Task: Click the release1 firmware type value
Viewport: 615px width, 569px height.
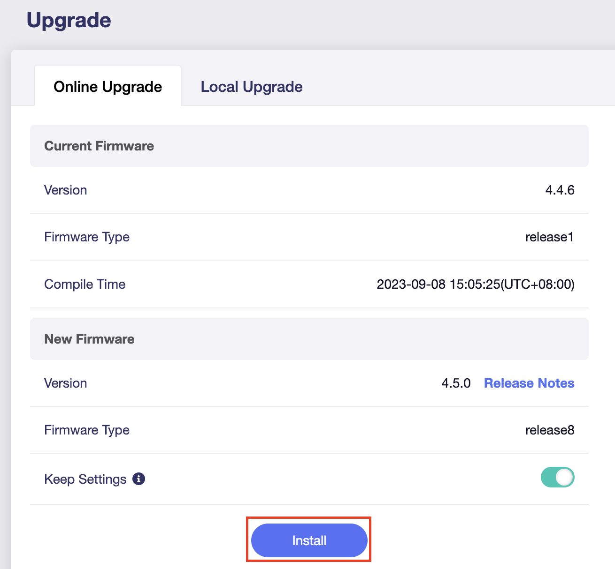Action: click(x=549, y=237)
